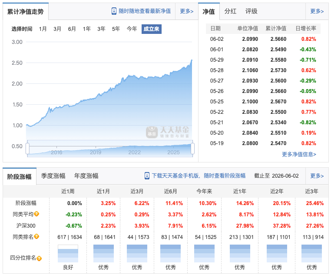Click the peak of the net value chart line
The image size is (331, 275).
click(192, 60)
